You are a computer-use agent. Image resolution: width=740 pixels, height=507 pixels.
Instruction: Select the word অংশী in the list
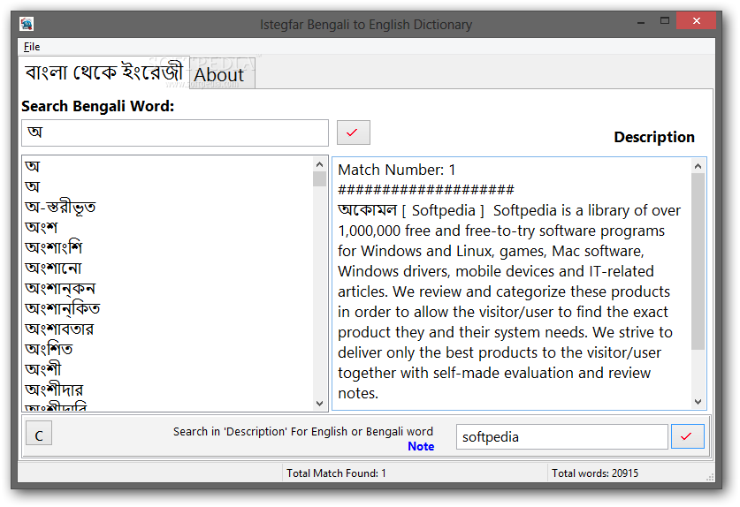pyautogui.click(x=43, y=369)
